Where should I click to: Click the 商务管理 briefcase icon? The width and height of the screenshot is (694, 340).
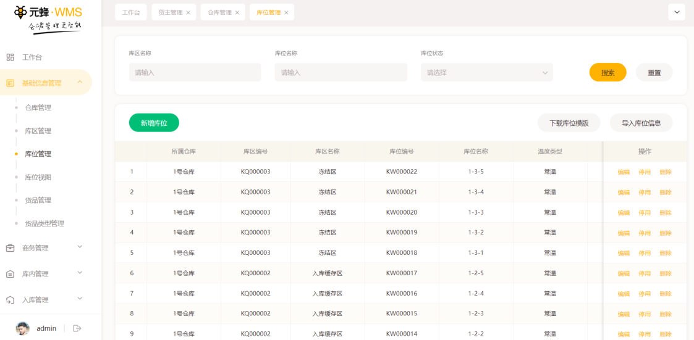10,249
